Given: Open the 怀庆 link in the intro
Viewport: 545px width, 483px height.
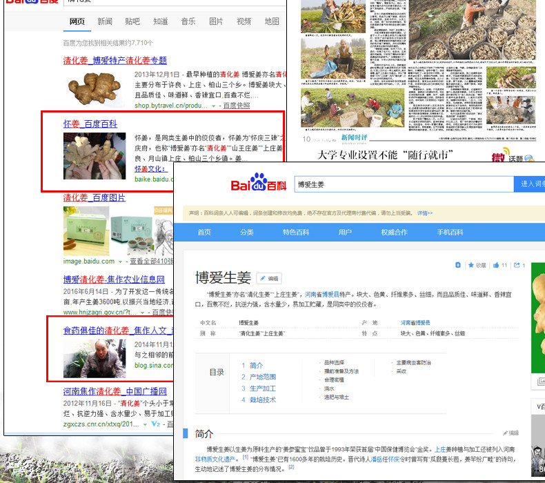Looking at the screenshot, I should click(393, 460).
